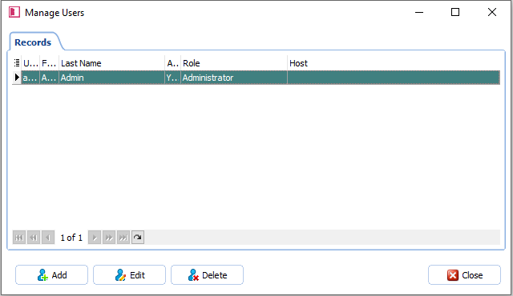Close the window with the X button
The height and width of the screenshot is (296, 513).
(492, 13)
